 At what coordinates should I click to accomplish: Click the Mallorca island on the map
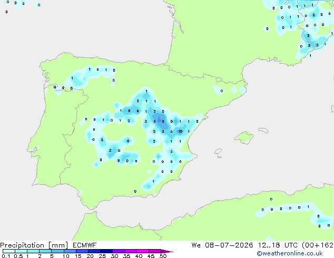pos(244,138)
